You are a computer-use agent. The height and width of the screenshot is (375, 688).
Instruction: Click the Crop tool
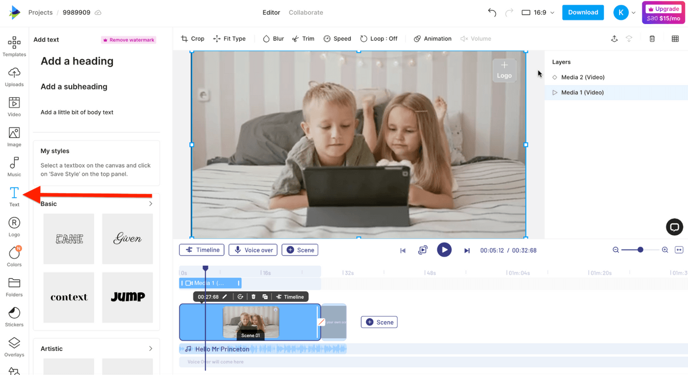[193, 39]
